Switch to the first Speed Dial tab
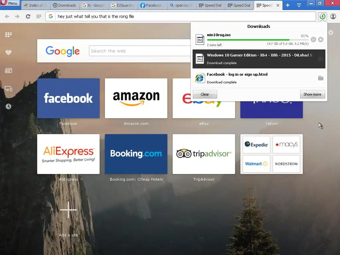 [210, 5]
